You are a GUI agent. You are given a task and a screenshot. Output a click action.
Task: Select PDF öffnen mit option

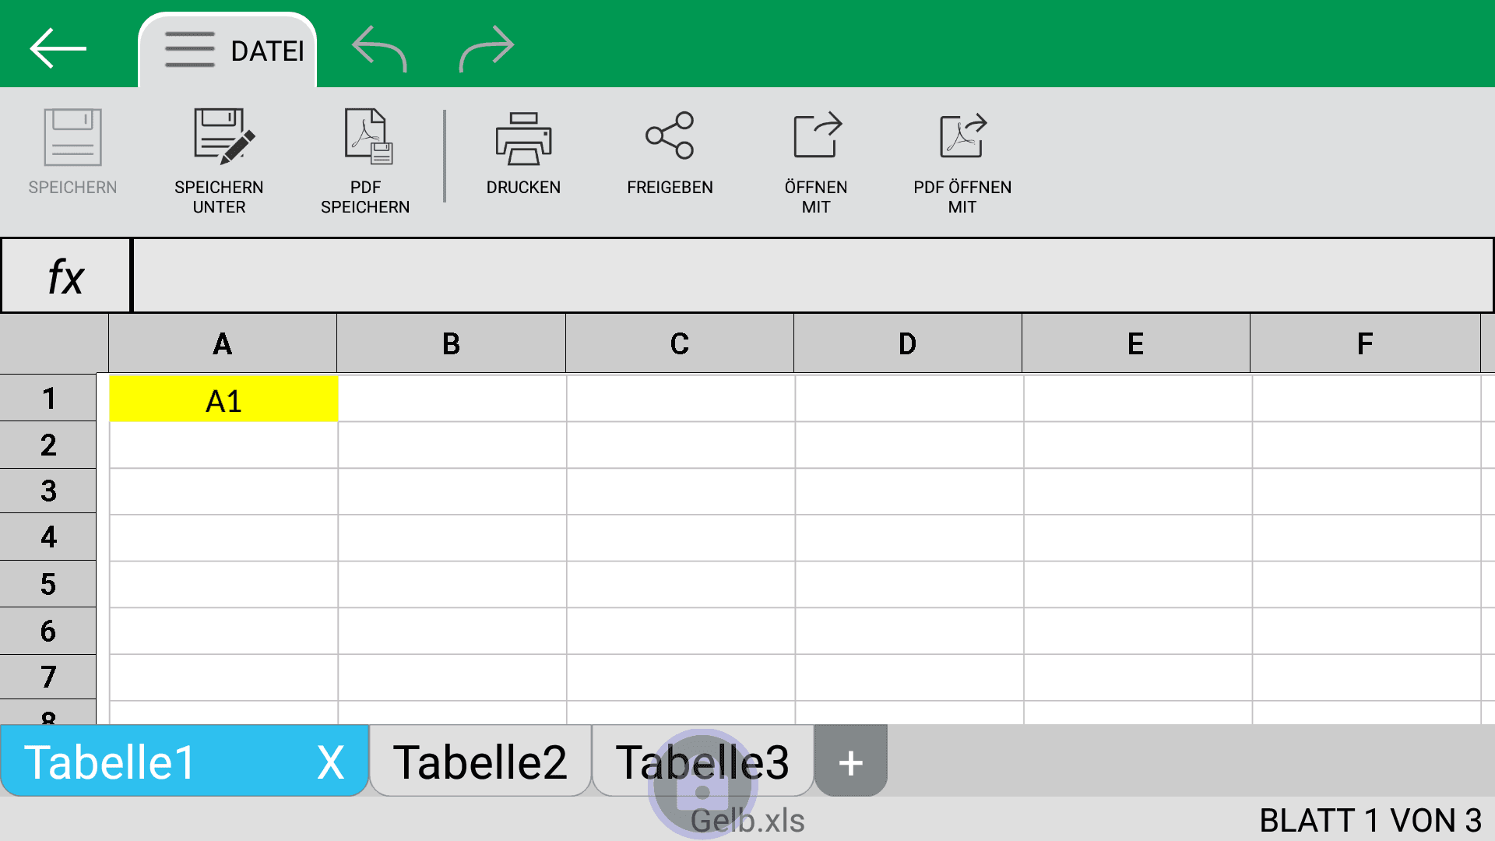click(962, 162)
